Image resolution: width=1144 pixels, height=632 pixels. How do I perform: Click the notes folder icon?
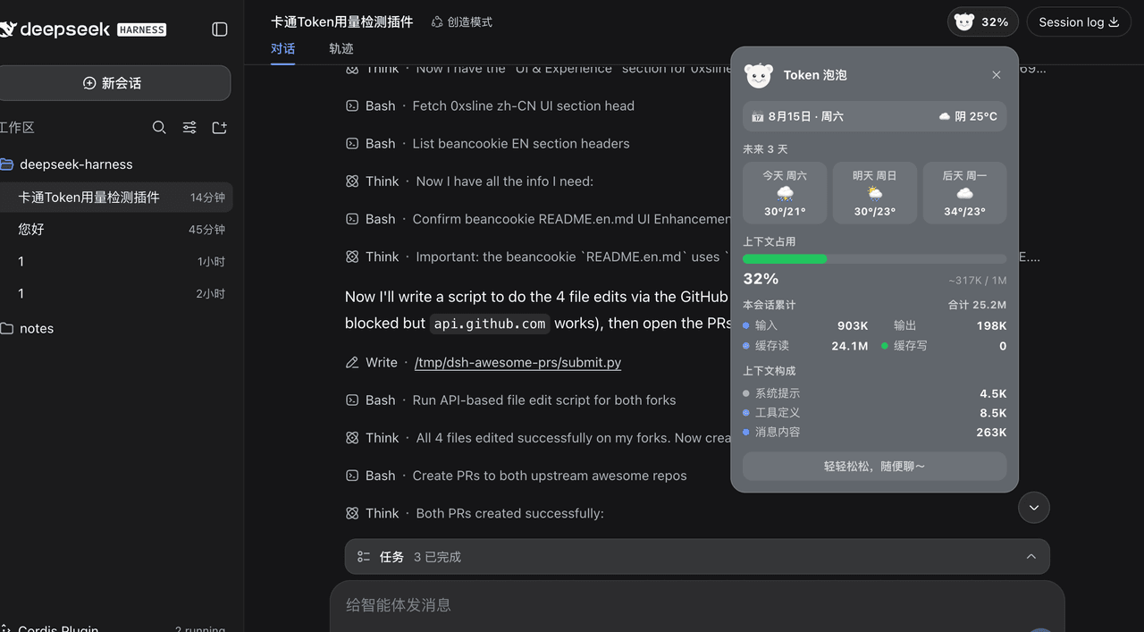(x=6, y=328)
